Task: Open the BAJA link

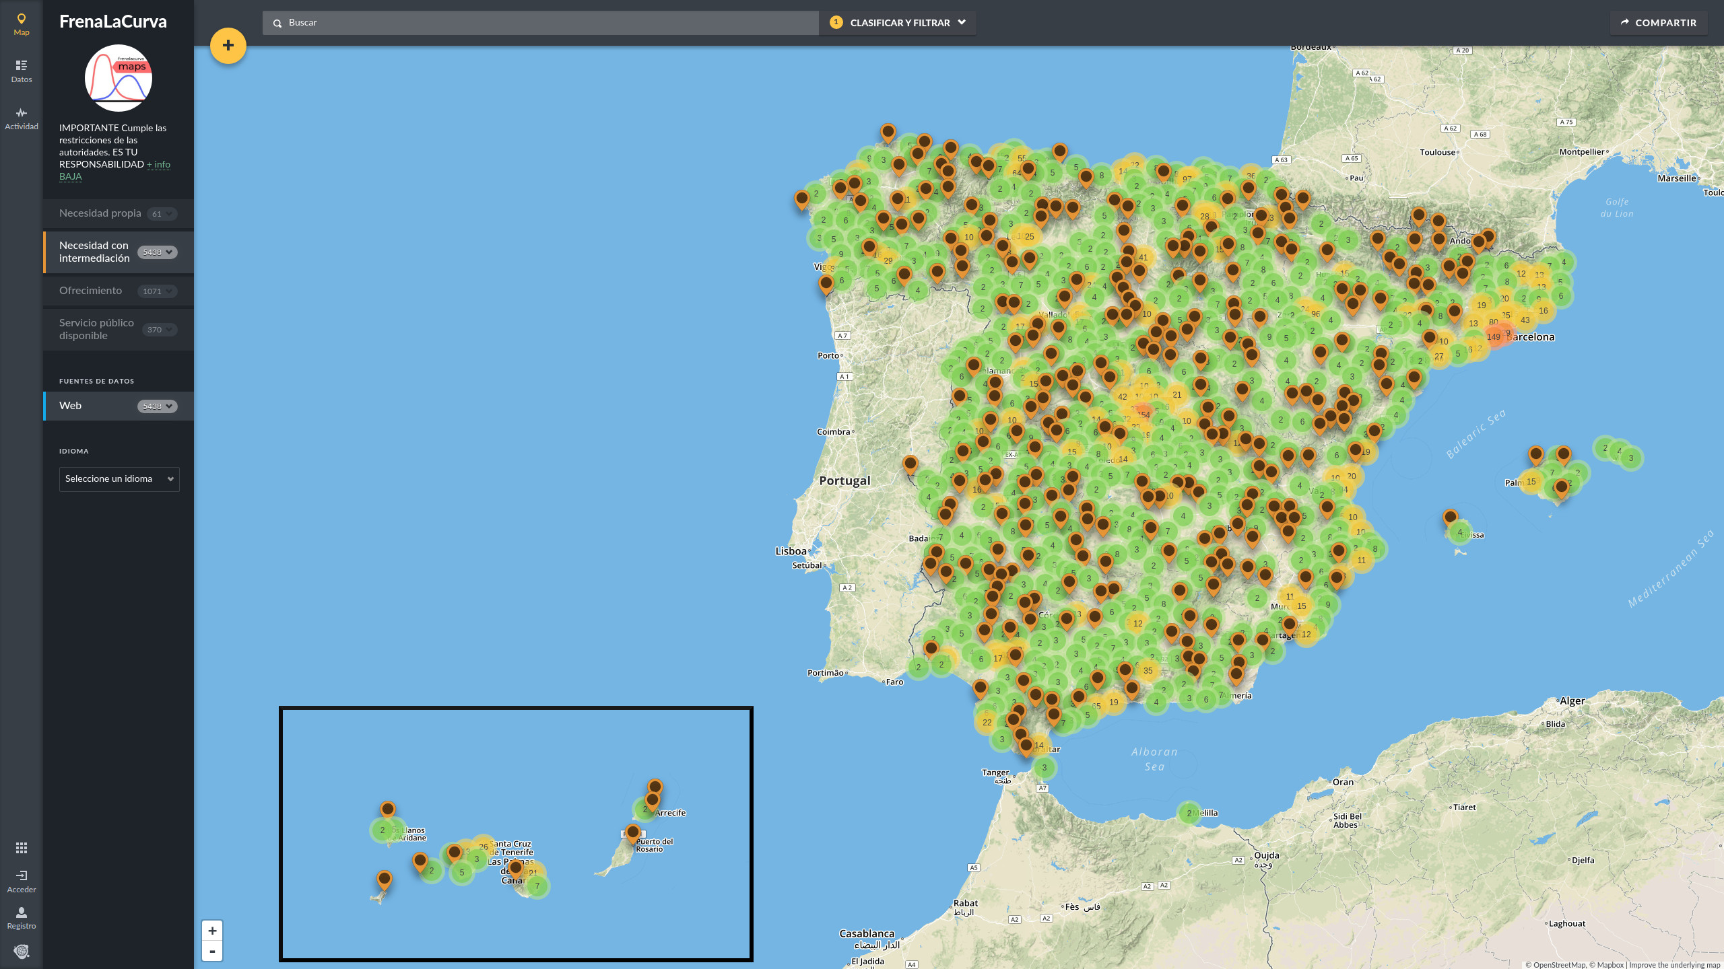Action: coord(70,176)
